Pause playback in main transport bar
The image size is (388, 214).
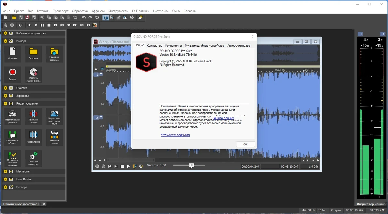click(x=42, y=25)
